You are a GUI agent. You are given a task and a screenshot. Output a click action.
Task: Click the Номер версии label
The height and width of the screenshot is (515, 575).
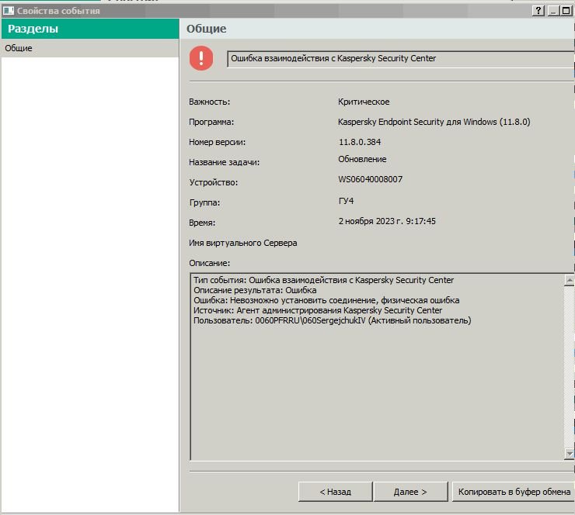(x=217, y=142)
